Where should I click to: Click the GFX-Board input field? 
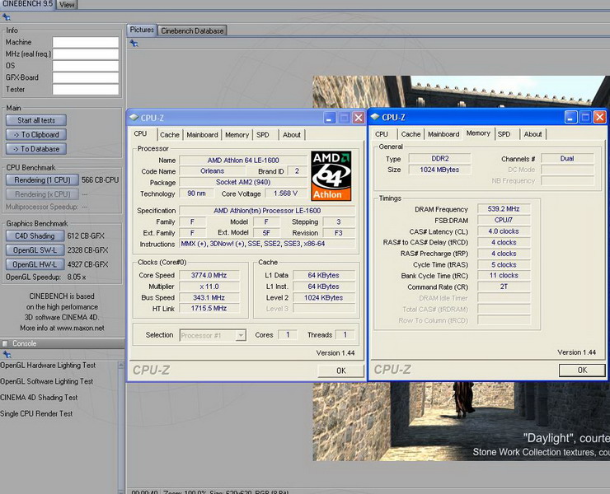pyautogui.click(x=86, y=77)
